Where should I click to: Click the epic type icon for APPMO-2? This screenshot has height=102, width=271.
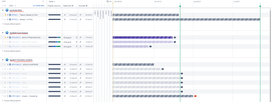point(10,19)
